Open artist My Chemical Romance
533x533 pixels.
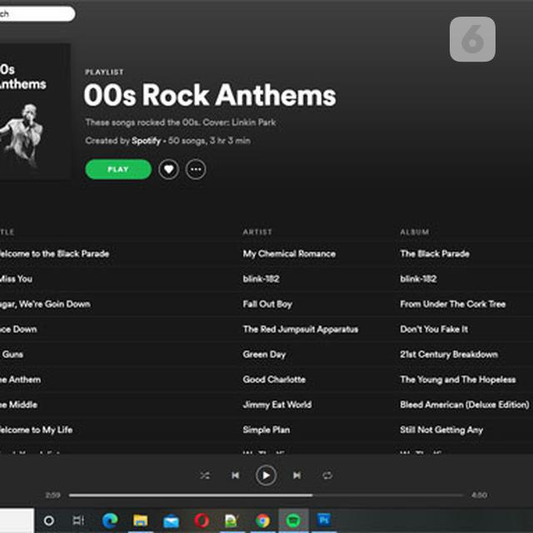[x=289, y=253]
